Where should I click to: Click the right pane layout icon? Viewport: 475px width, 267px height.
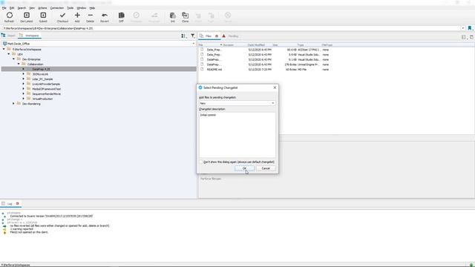point(463,37)
